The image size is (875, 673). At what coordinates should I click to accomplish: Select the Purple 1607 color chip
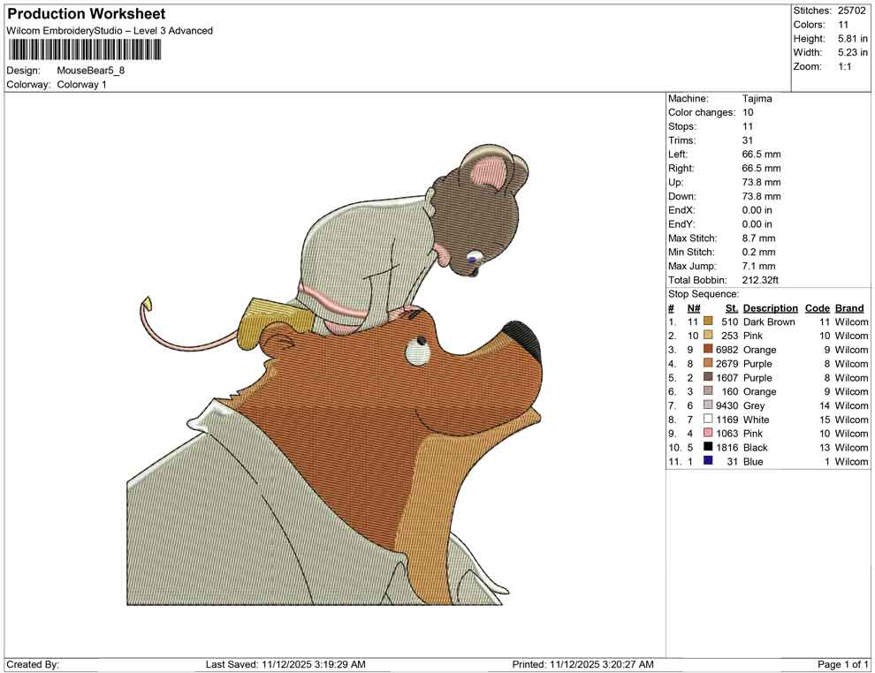710,377
